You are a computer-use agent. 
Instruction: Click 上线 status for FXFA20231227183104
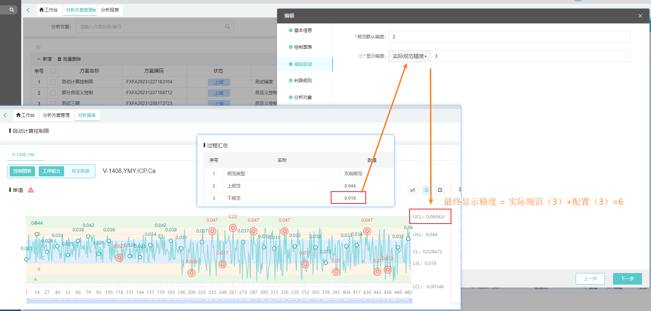219,82
